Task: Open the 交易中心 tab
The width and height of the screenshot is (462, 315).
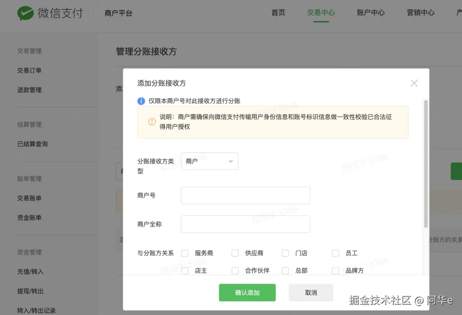Action: point(321,12)
